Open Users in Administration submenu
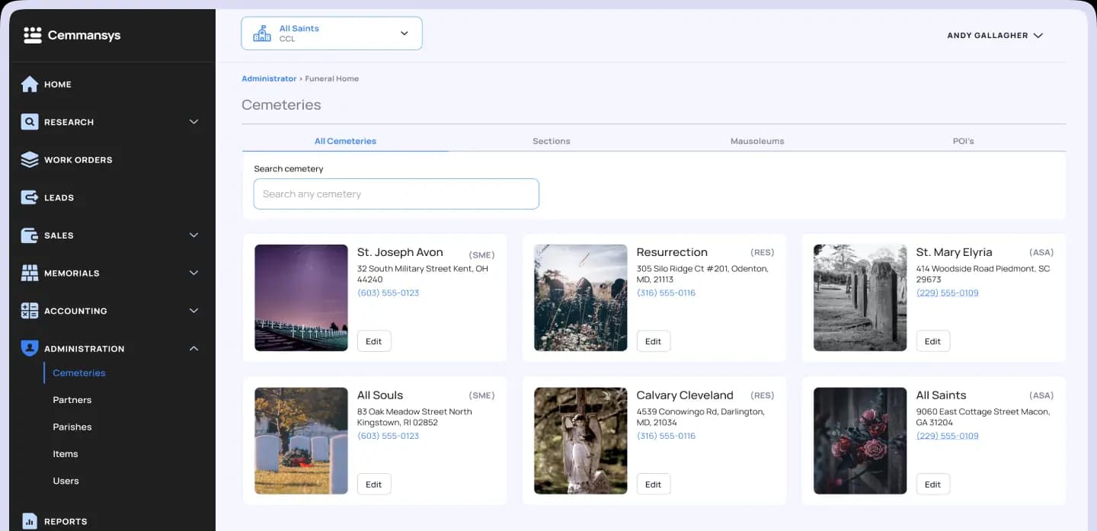This screenshot has height=531, width=1097. click(x=66, y=481)
